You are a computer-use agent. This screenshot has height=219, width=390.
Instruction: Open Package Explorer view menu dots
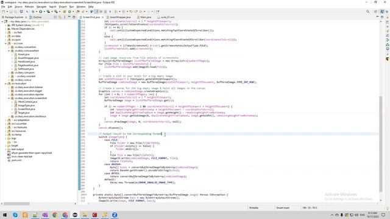click(x=65, y=17)
